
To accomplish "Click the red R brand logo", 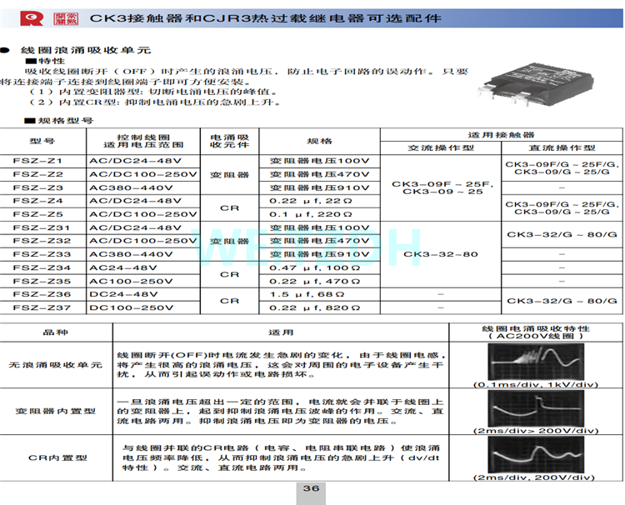I will click(x=32, y=18).
